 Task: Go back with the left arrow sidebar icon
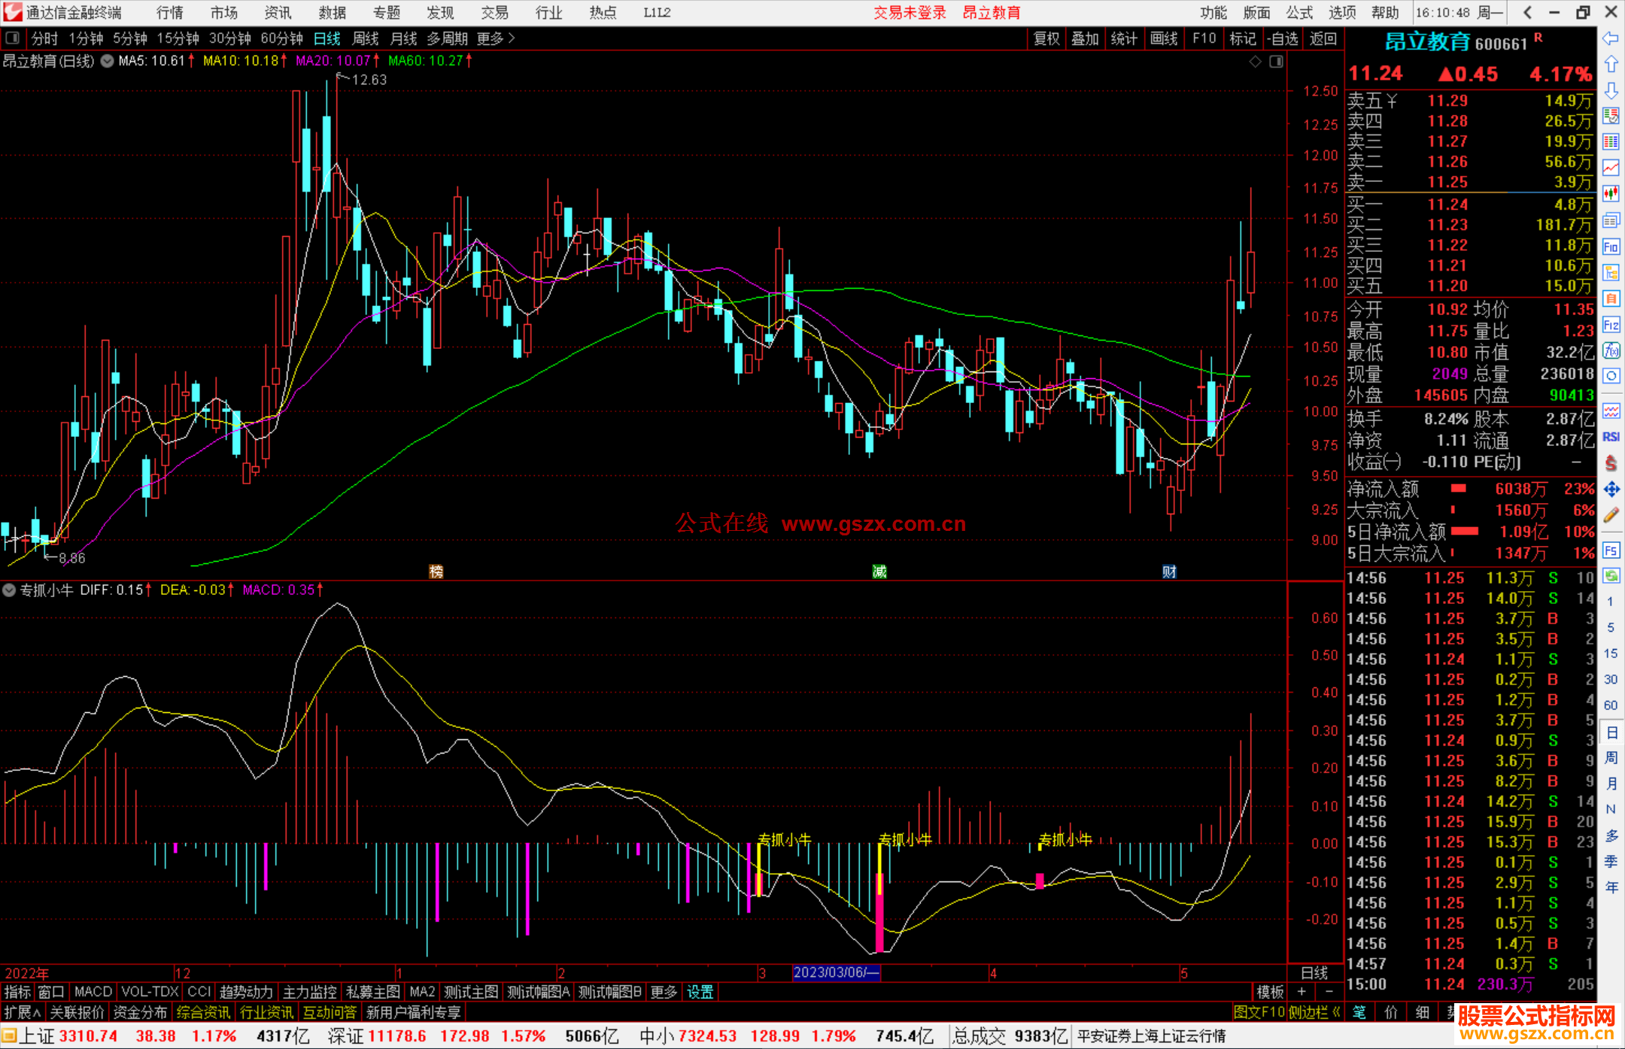pos(1611,38)
